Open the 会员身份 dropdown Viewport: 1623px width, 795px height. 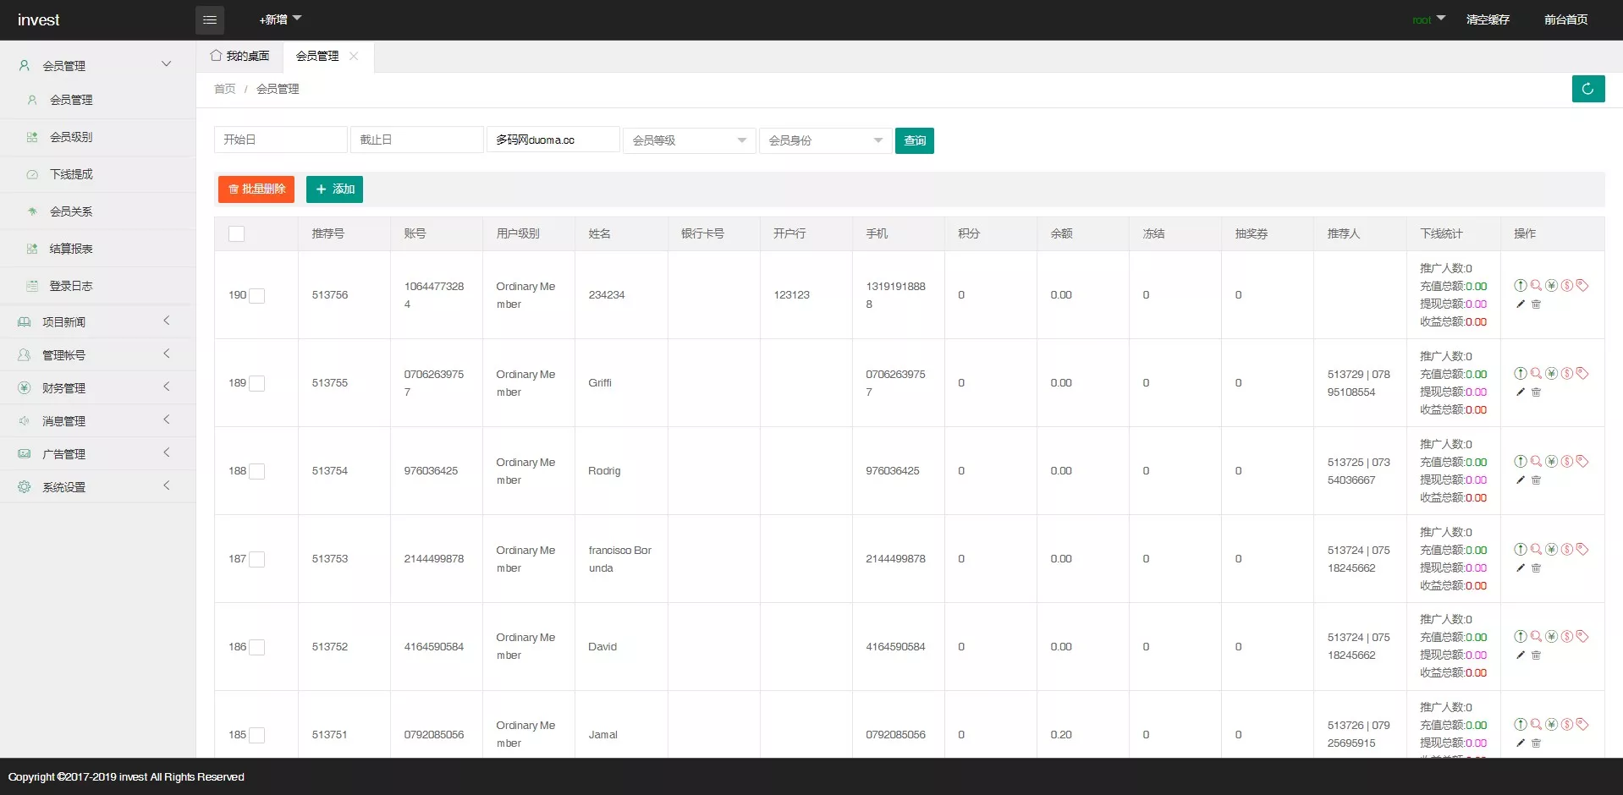point(825,140)
